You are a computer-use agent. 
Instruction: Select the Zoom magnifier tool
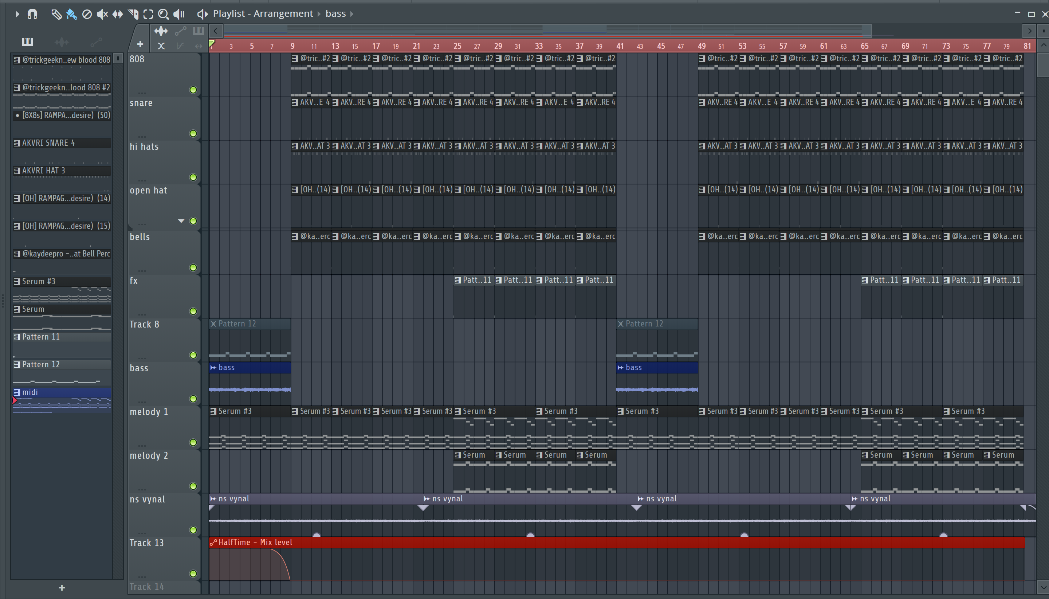coord(163,14)
